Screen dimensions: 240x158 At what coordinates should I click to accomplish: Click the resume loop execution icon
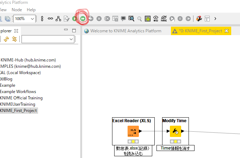coord(188,19)
